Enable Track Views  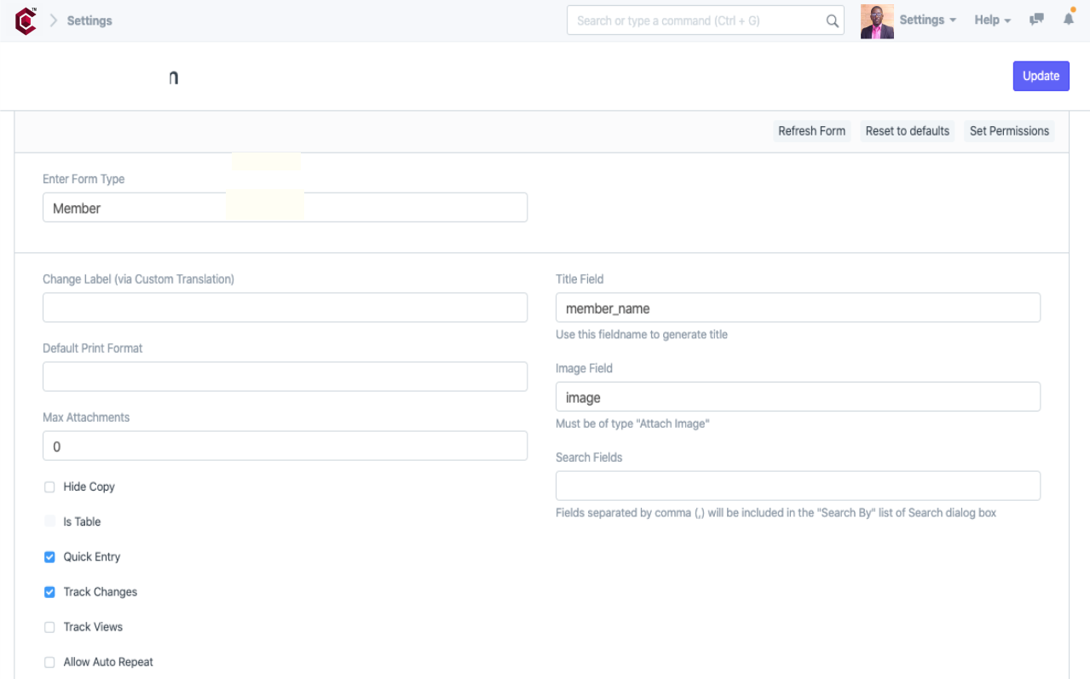(49, 626)
